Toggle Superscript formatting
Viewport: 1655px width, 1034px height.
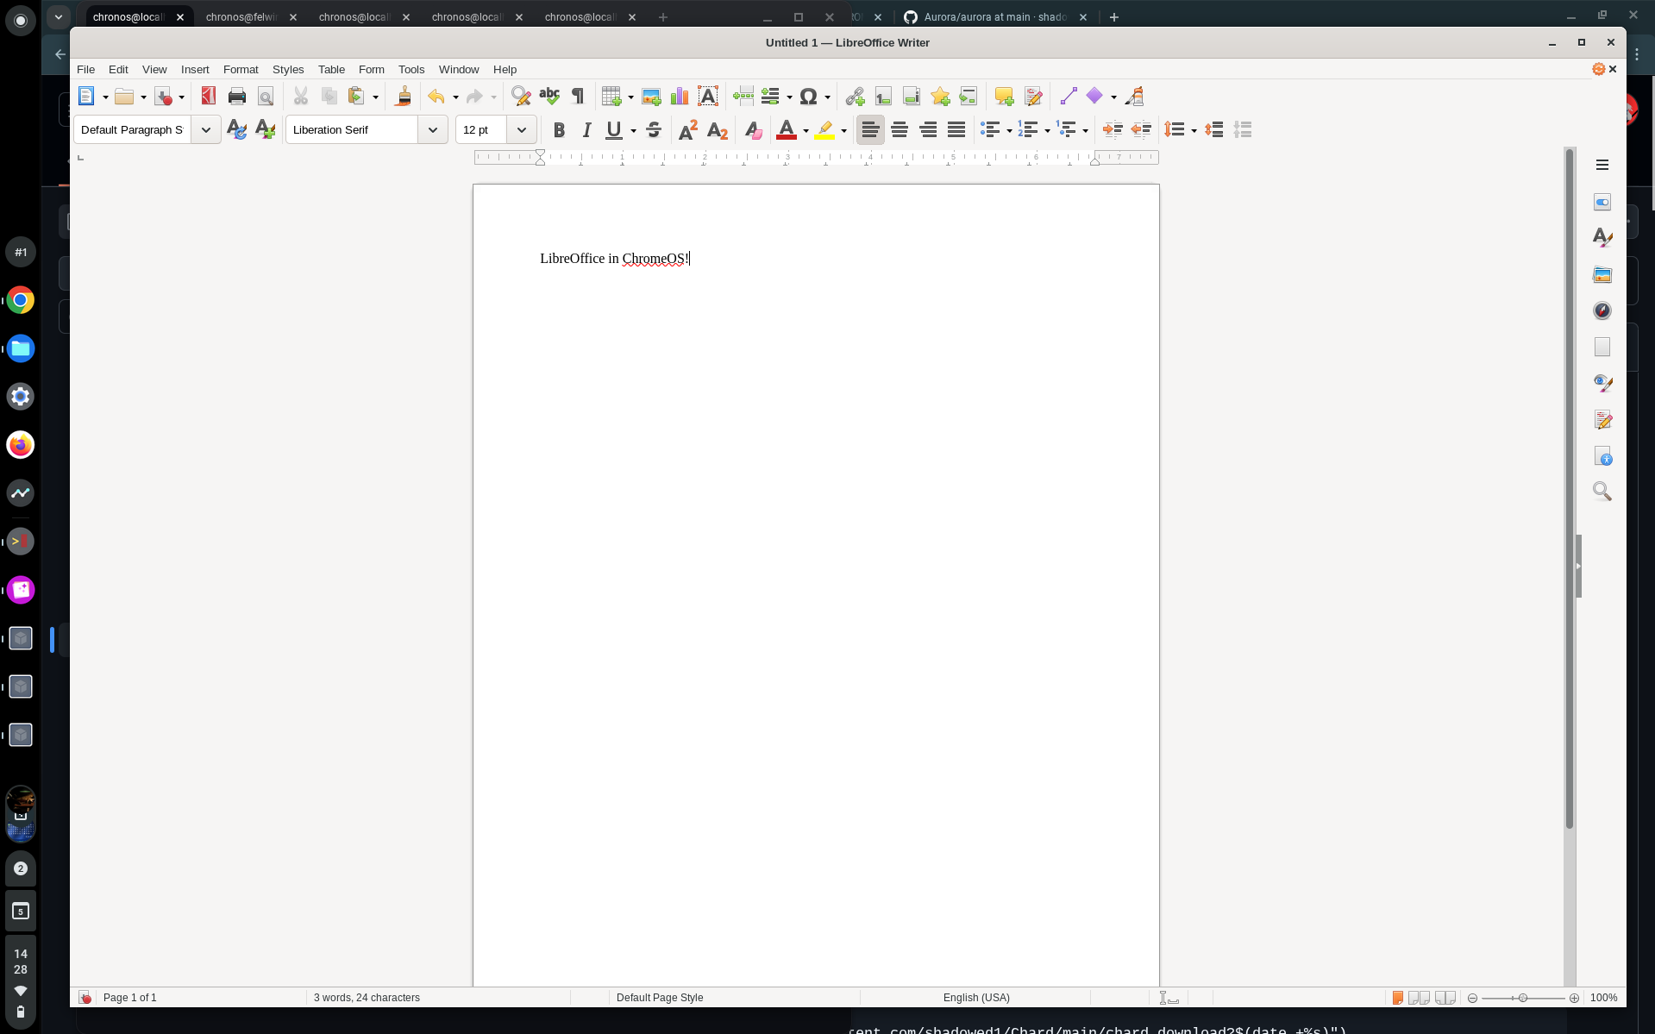pos(688,130)
